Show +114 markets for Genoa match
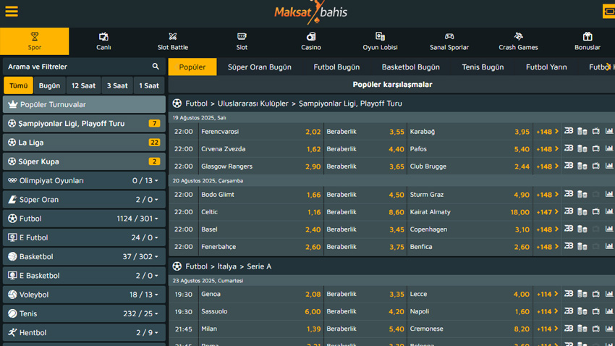615x346 pixels. point(547,294)
